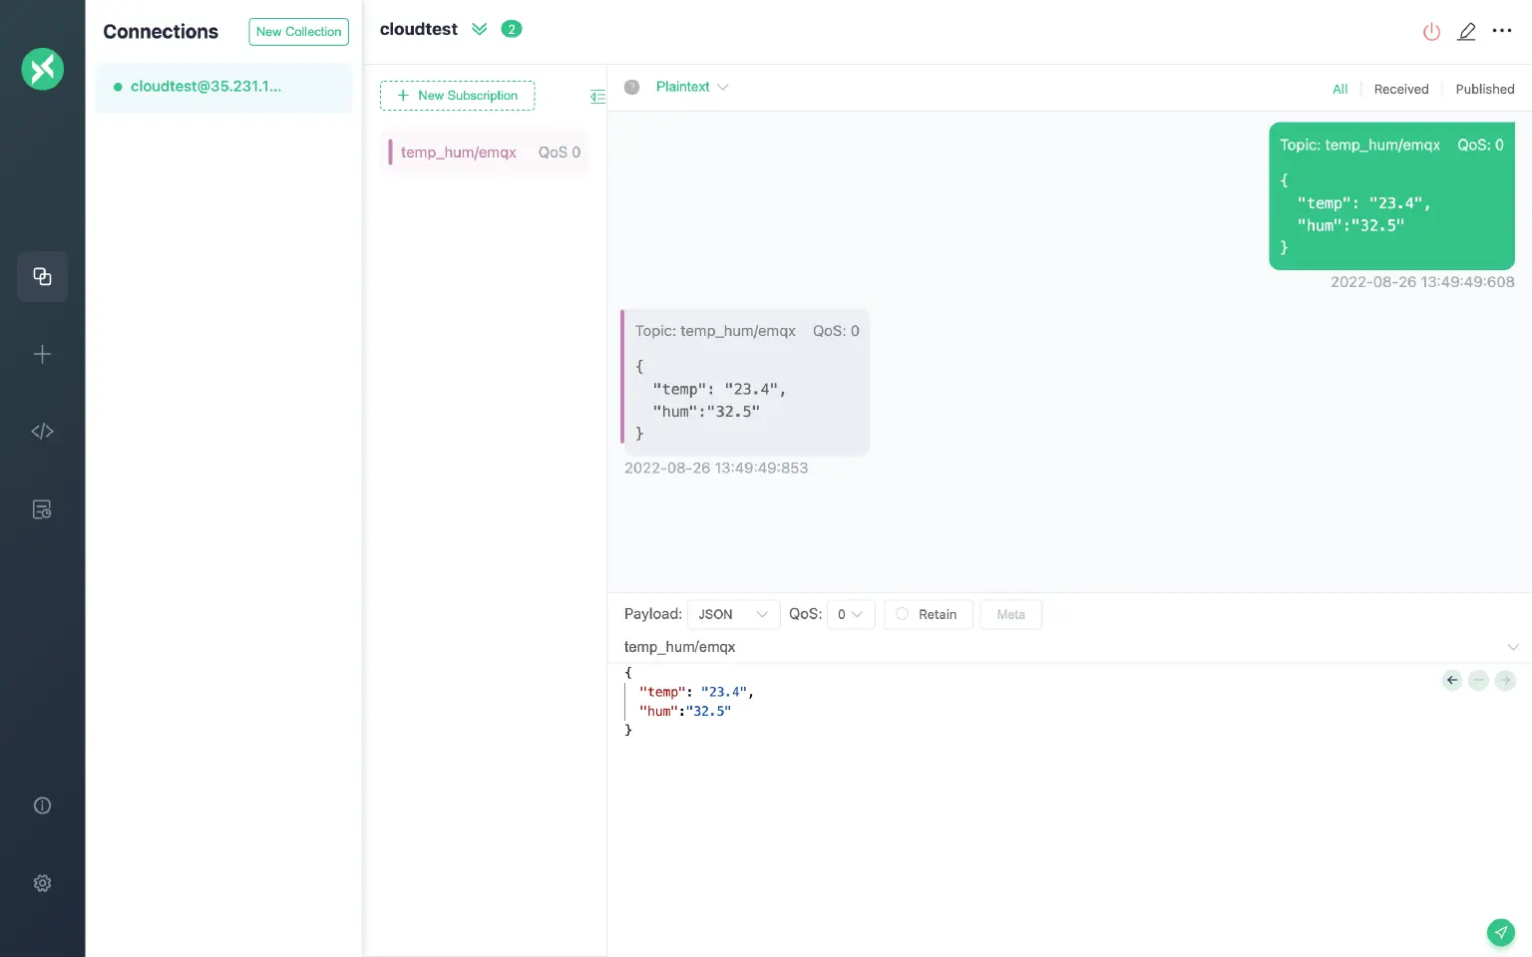Image resolution: width=1532 pixels, height=957 pixels.
Task: Click the green send message button
Action: pyautogui.click(x=1500, y=932)
